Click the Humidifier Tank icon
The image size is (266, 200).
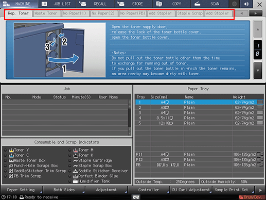pos(75,181)
